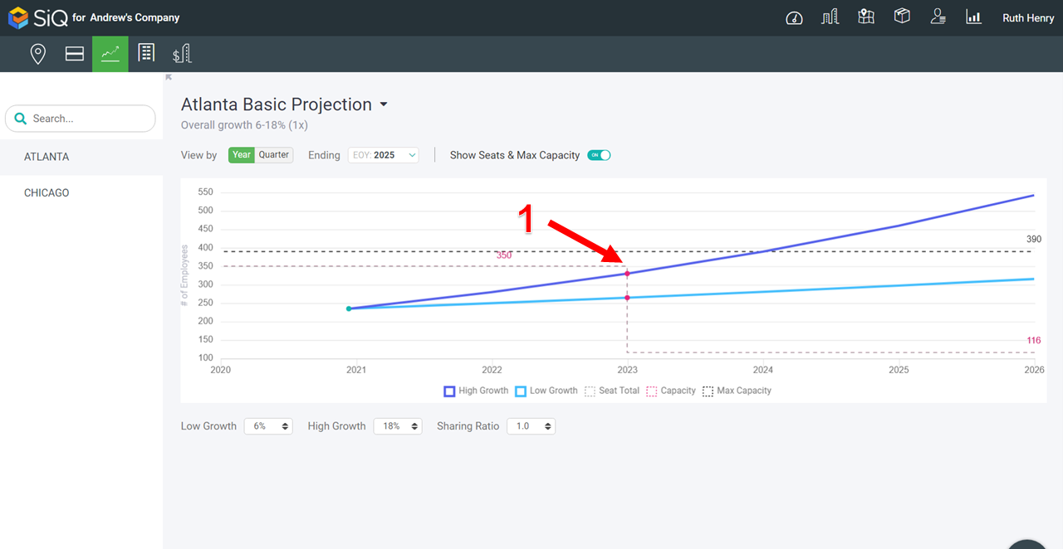Click the "2026" x-axis label
1063x549 pixels.
(x=1034, y=370)
